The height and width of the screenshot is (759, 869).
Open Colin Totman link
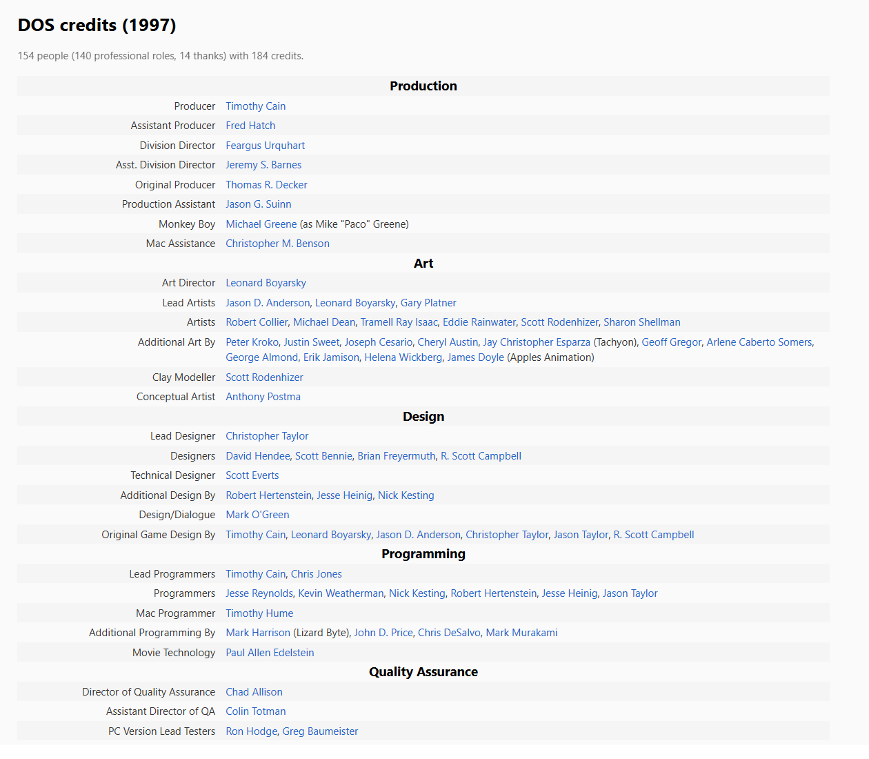tap(255, 711)
